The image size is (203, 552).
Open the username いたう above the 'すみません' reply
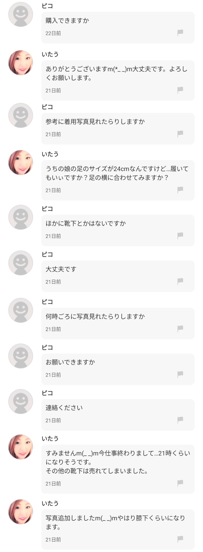(x=50, y=439)
